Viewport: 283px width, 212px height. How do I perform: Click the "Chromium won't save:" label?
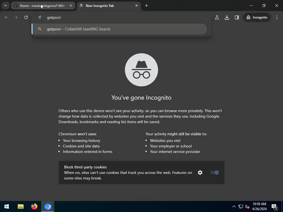pyautogui.click(x=78, y=134)
